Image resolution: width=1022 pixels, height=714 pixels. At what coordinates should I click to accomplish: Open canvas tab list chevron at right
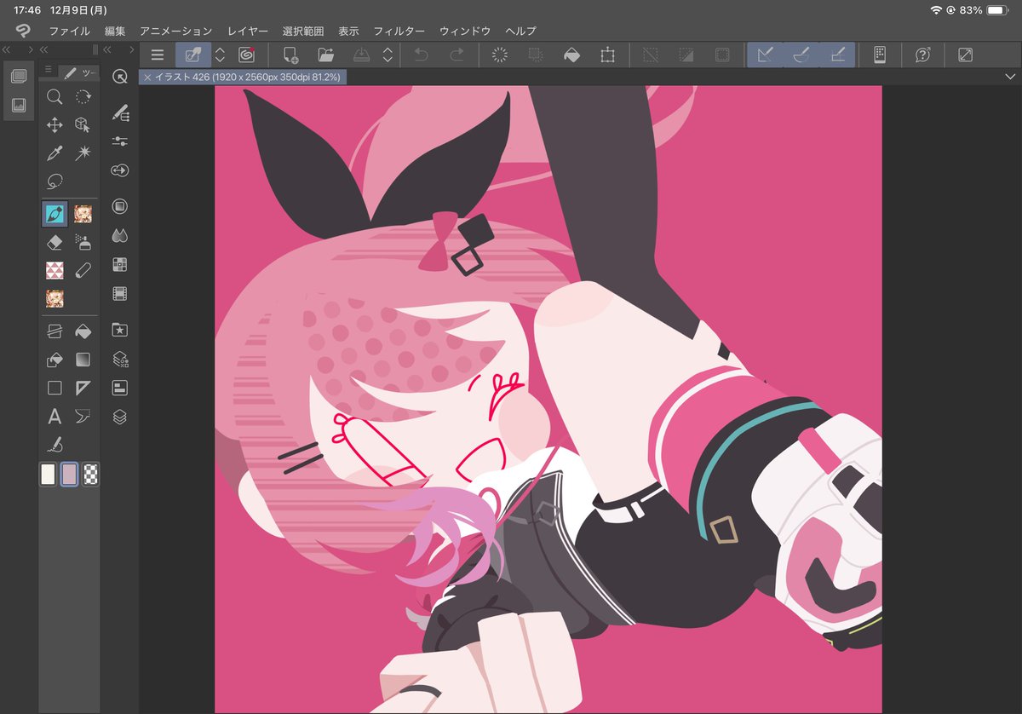(x=1010, y=77)
